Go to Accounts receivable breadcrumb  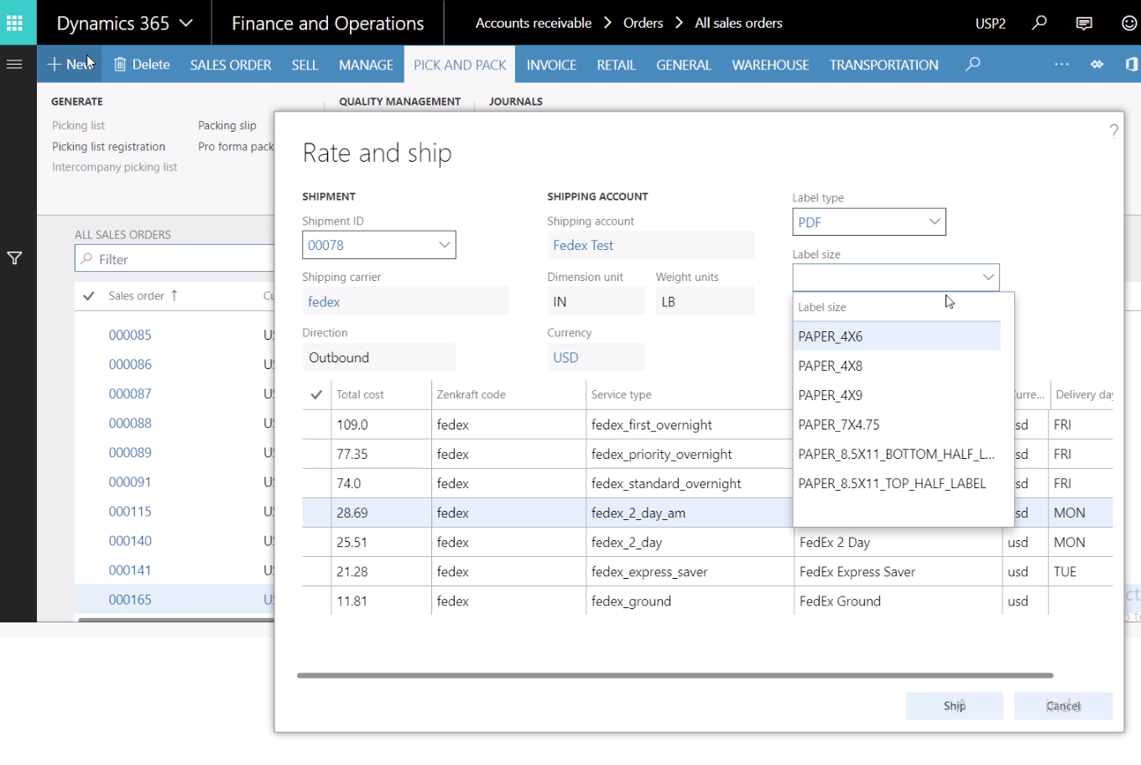pos(534,23)
